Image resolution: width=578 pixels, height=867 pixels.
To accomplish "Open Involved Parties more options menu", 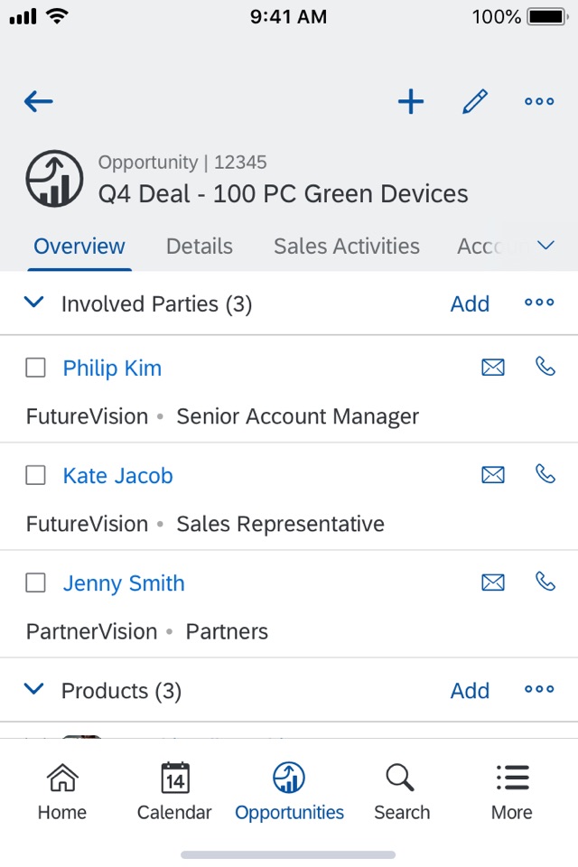I will coord(539,303).
